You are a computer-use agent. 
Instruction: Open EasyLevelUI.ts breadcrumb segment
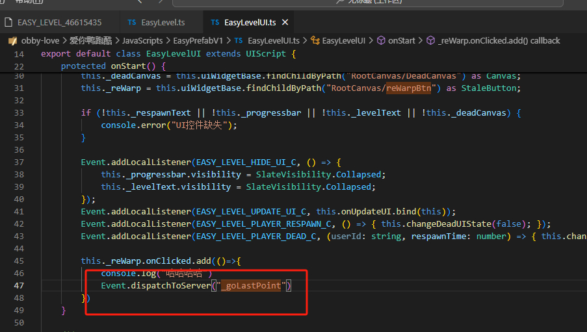tap(274, 40)
